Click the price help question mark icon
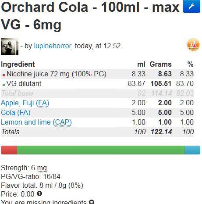The height and width of the screenshot is (204, 202). coord(39,193)
